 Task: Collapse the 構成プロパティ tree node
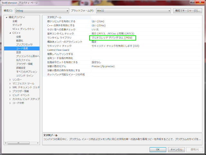coord(6,17)
